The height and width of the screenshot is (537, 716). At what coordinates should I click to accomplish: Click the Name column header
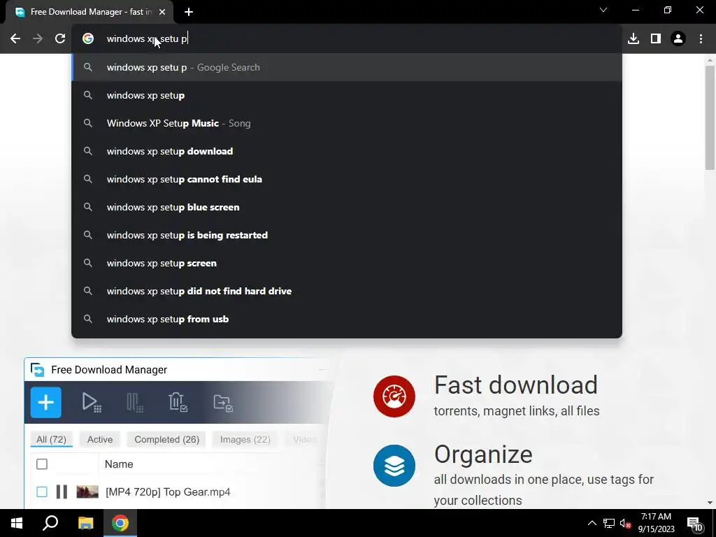pyautogui.click(x=119, y=464)
